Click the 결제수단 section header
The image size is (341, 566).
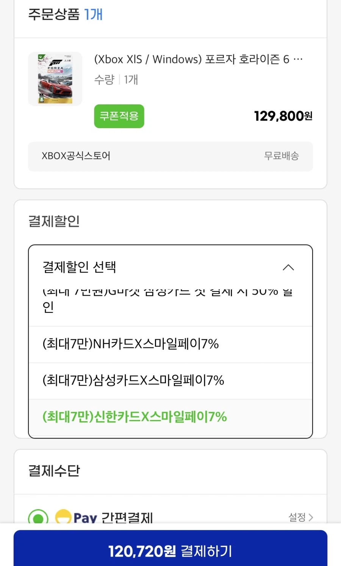[53, 471]
